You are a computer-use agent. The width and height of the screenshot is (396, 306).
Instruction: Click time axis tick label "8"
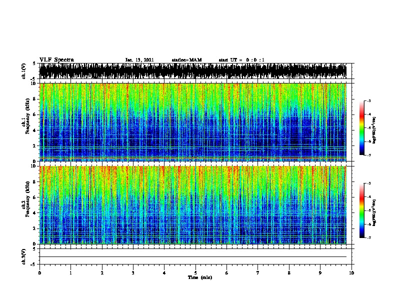point(289,273)
